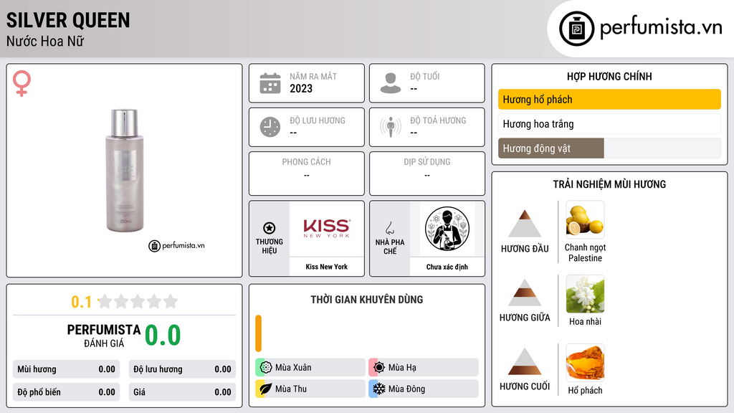Click the perfumista.vn bottle logo icon
Viewport: 734px width, 413px height.
tap(576, 29)
